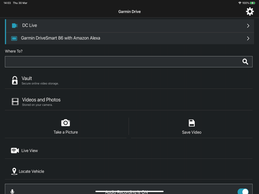Screen dimensions: 259x194
Task: Toggle the Audio Recording switch
Action: (243, 191)
